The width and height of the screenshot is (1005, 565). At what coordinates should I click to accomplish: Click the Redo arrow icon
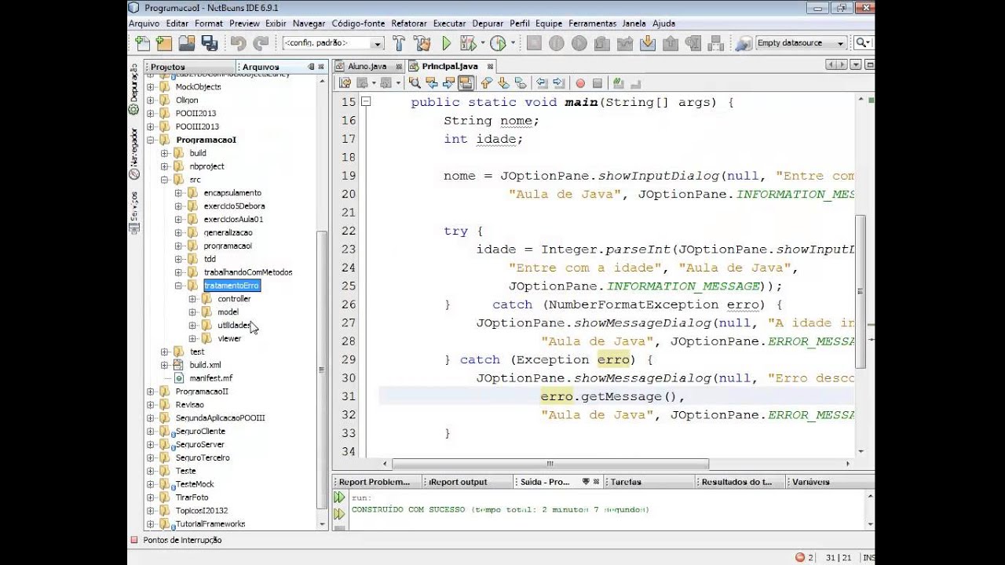click(x=261, y=43)
